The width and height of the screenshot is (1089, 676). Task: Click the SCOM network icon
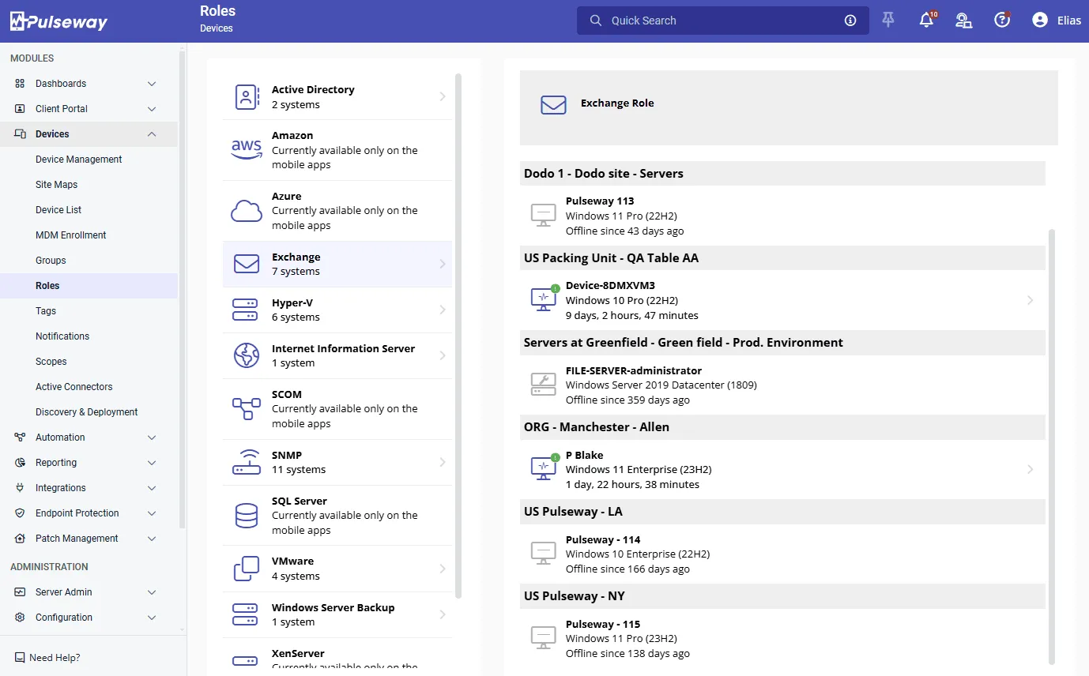click(247, 409)
